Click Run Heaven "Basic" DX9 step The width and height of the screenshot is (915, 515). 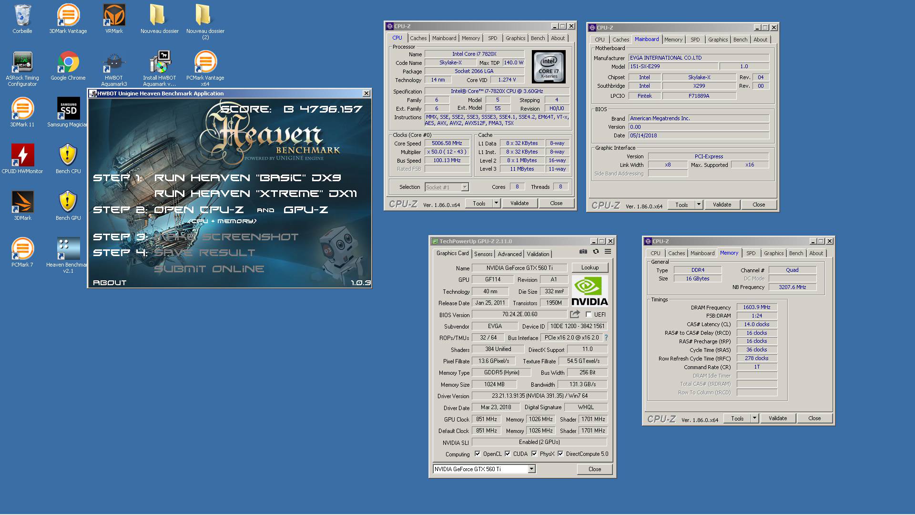coord(248,178)
